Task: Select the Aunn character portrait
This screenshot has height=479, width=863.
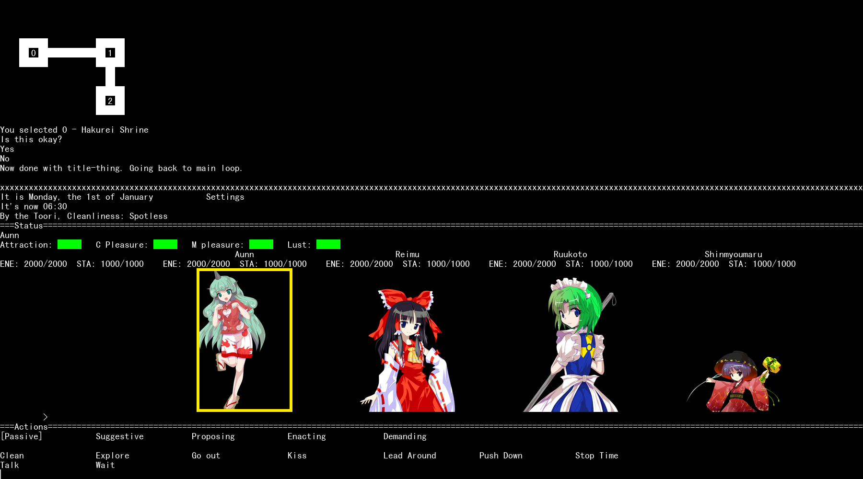Action: click(245, 340)
